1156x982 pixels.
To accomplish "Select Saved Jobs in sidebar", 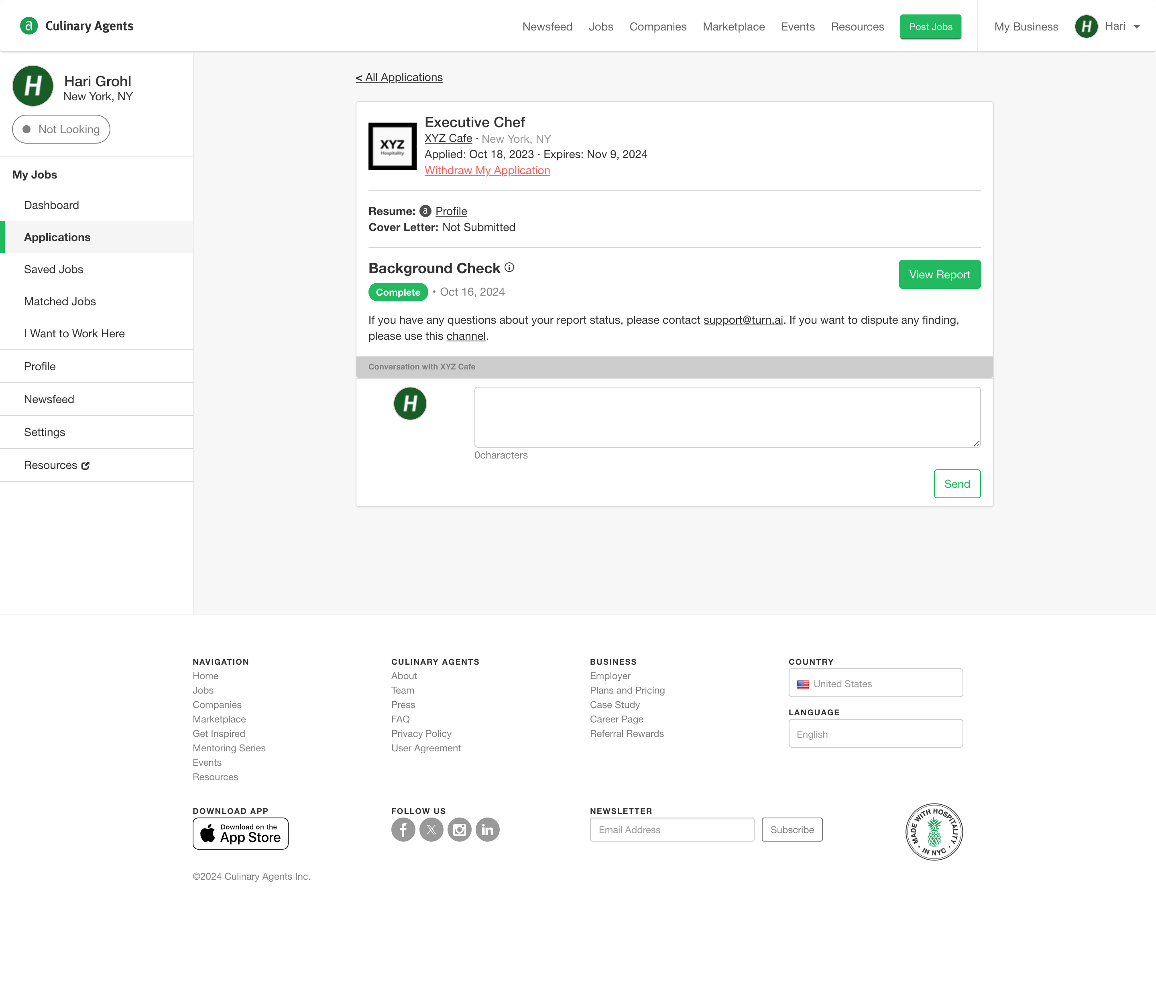I will coord(53,270).
